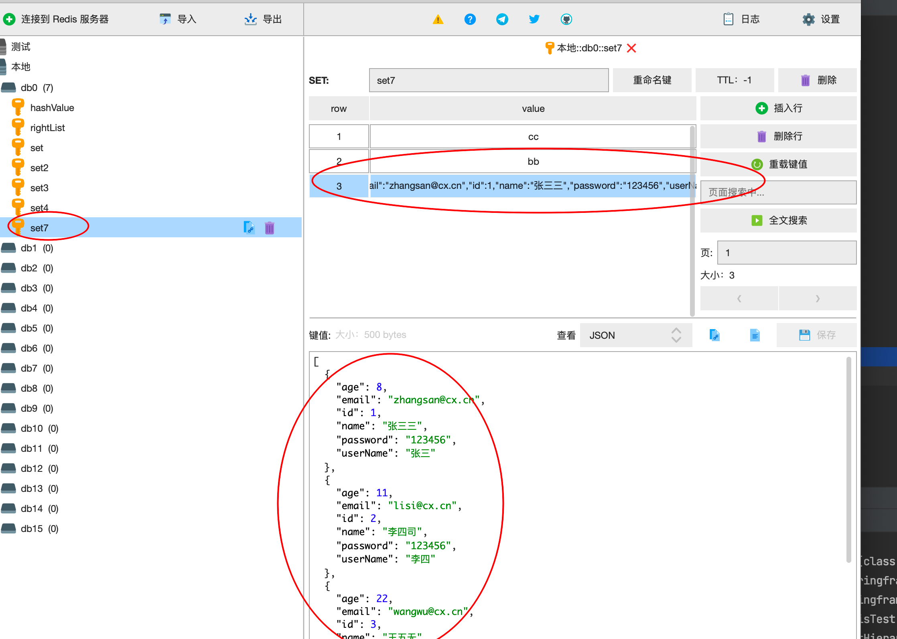Click the edit icon next to set7 key

(x=249, y=228)
